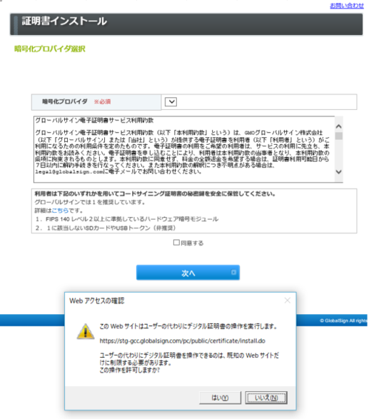Expand the 暗号化プロバイダ dropdown arrow
Image resolution: width=384 pixels, height=419 pixels.
coord(171,102)
